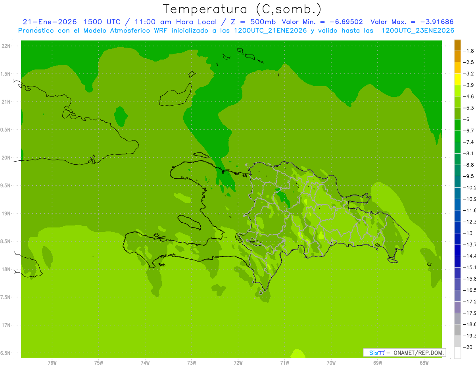Click the -3.9 colorbar value

469,85
